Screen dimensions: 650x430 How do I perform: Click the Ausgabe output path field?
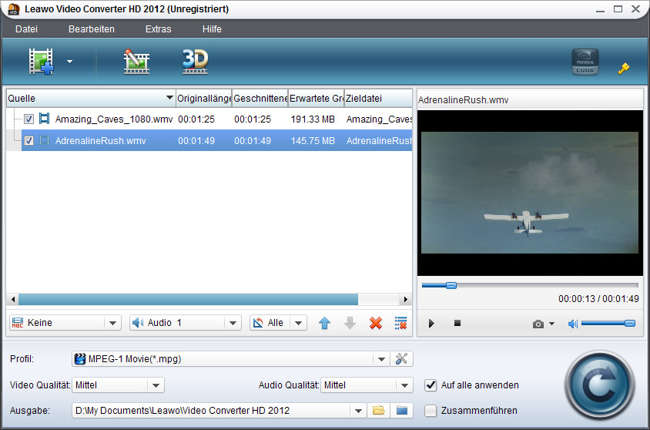click(x=212, y=411)
